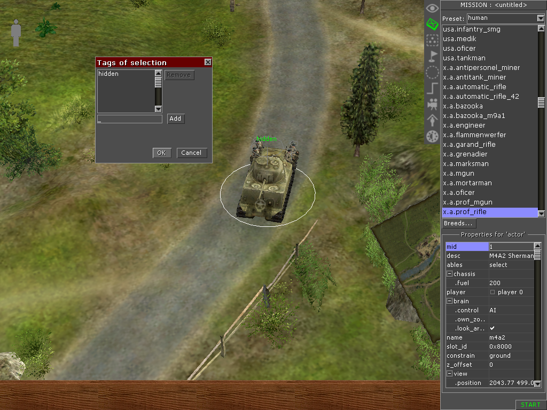
Task: Open the sun/environment dial icon
Action: pyautogui.click(x=432, y=136)
